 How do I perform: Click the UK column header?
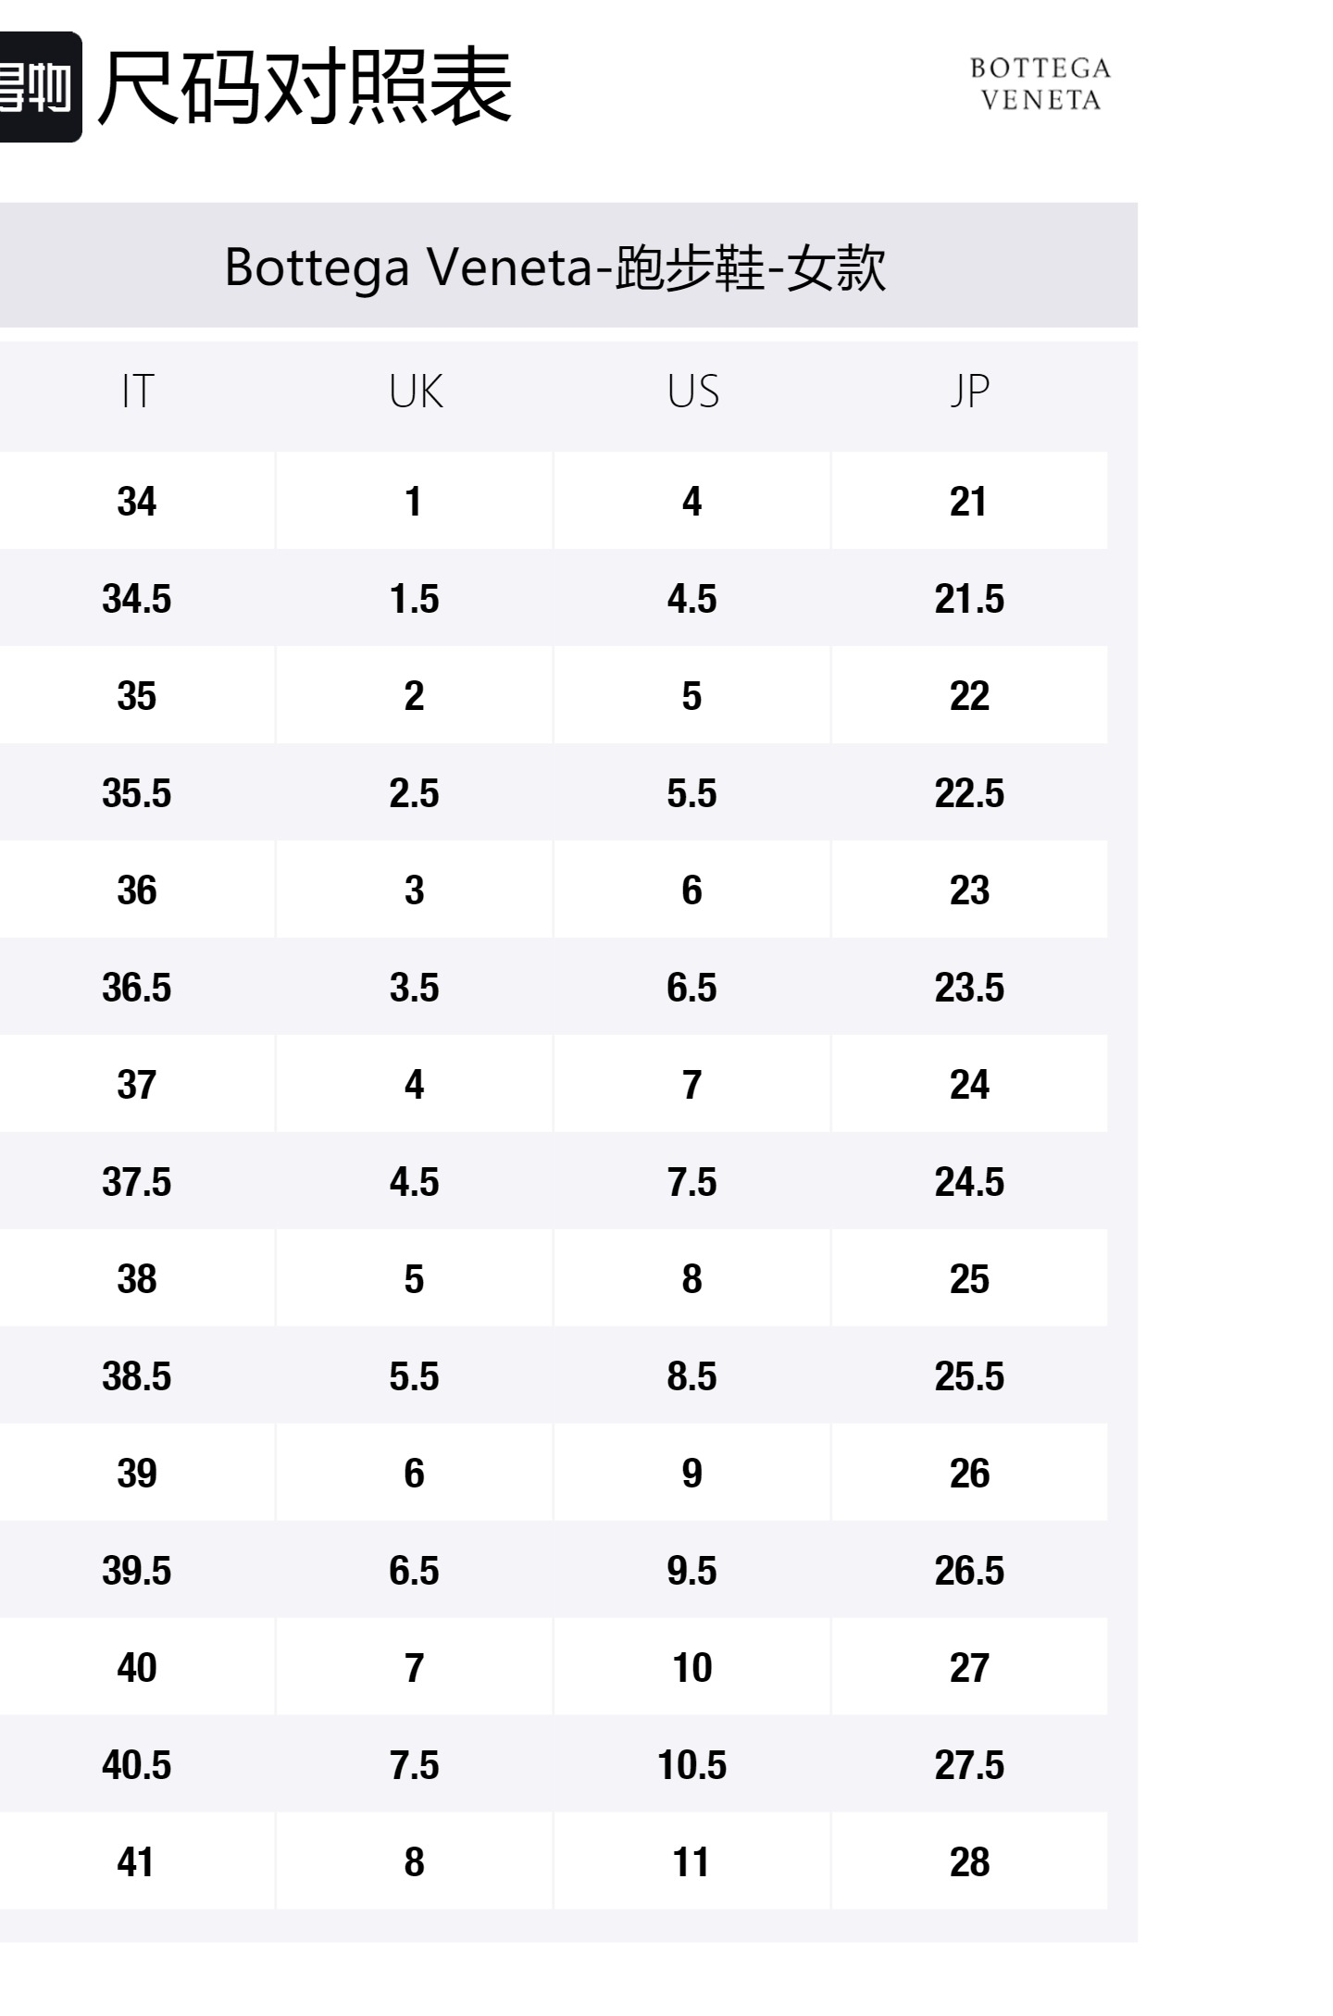point(415,392)
